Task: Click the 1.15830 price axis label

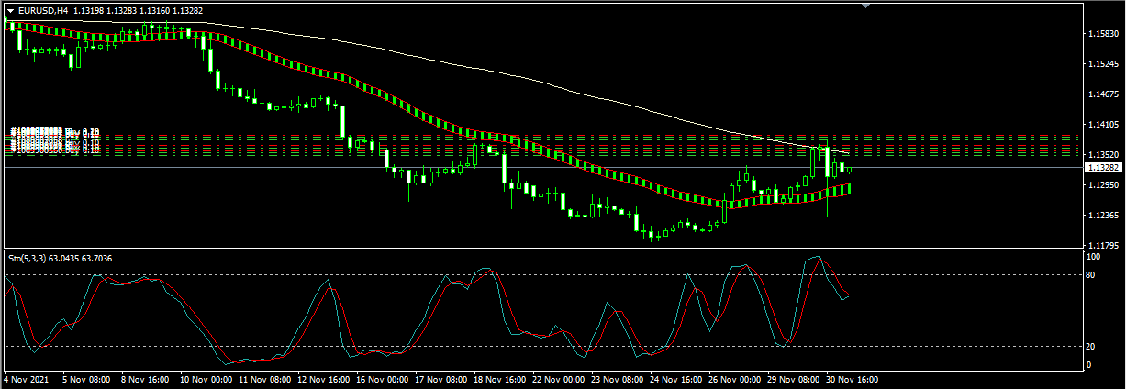Action: 1102,34
